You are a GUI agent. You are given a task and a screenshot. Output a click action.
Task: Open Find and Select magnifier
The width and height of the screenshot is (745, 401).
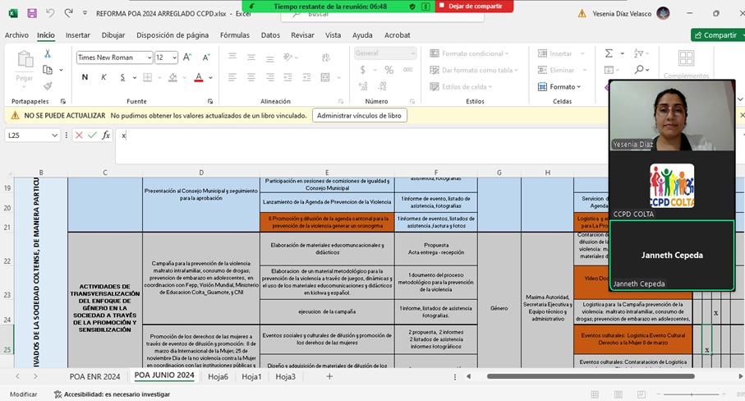click(640, 70)
